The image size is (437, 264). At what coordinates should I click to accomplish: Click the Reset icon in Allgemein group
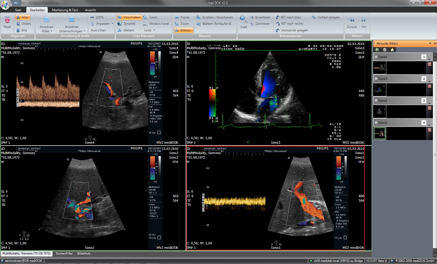[x=7, y=21]
